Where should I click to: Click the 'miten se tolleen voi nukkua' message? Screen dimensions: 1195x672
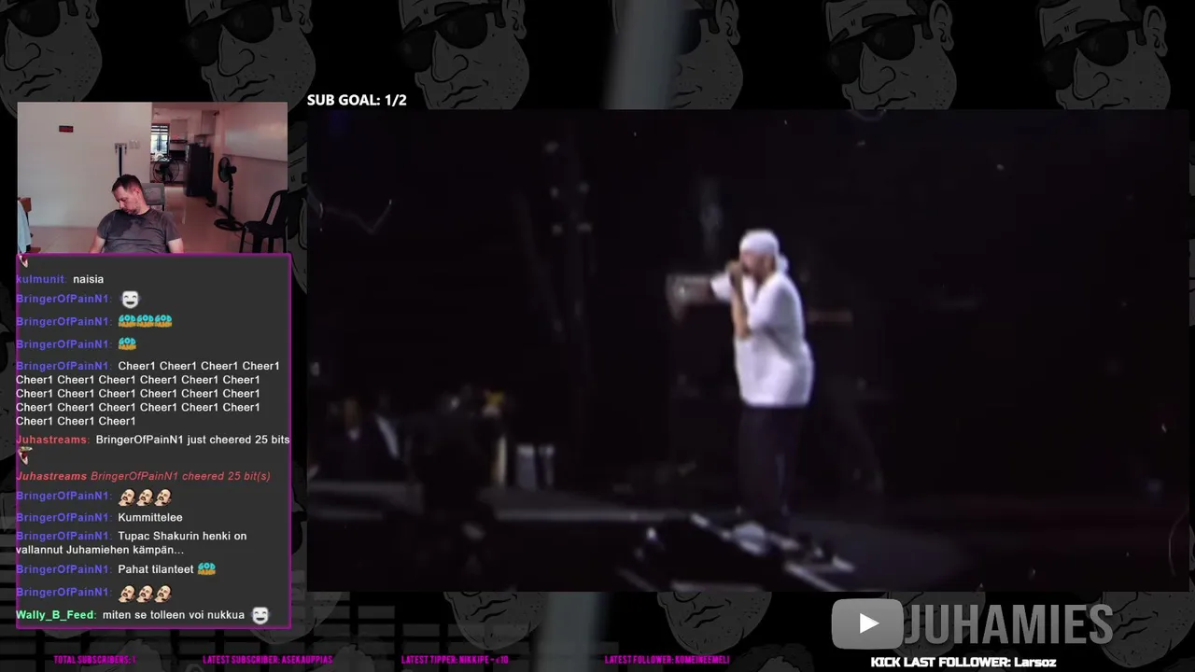click(x=174, y=615)
